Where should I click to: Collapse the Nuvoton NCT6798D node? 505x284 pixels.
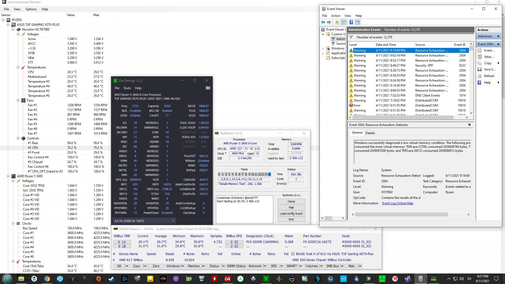point(13,29)
